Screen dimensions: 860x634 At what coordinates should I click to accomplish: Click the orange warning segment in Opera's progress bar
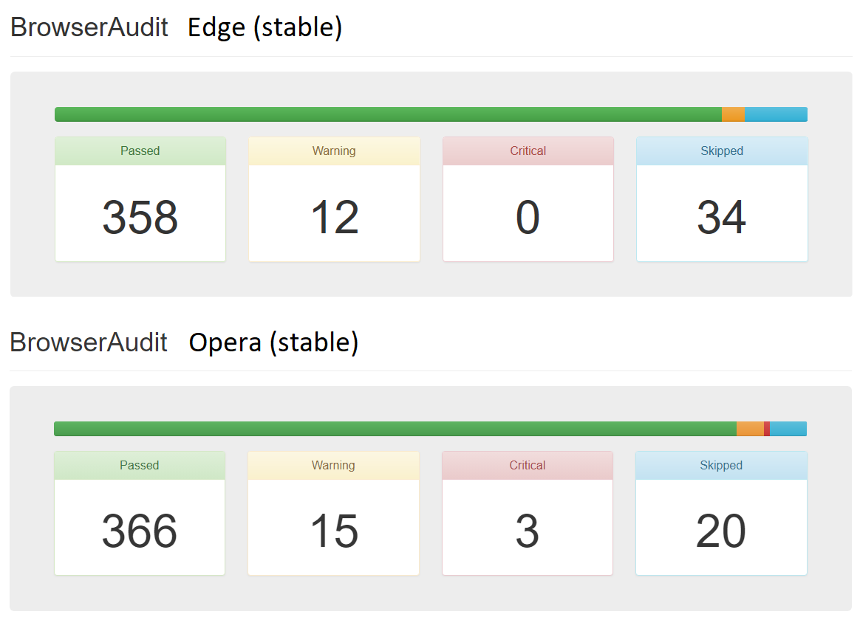(750, 429)
